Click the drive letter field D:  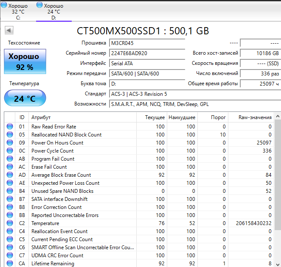click(147, 84)
